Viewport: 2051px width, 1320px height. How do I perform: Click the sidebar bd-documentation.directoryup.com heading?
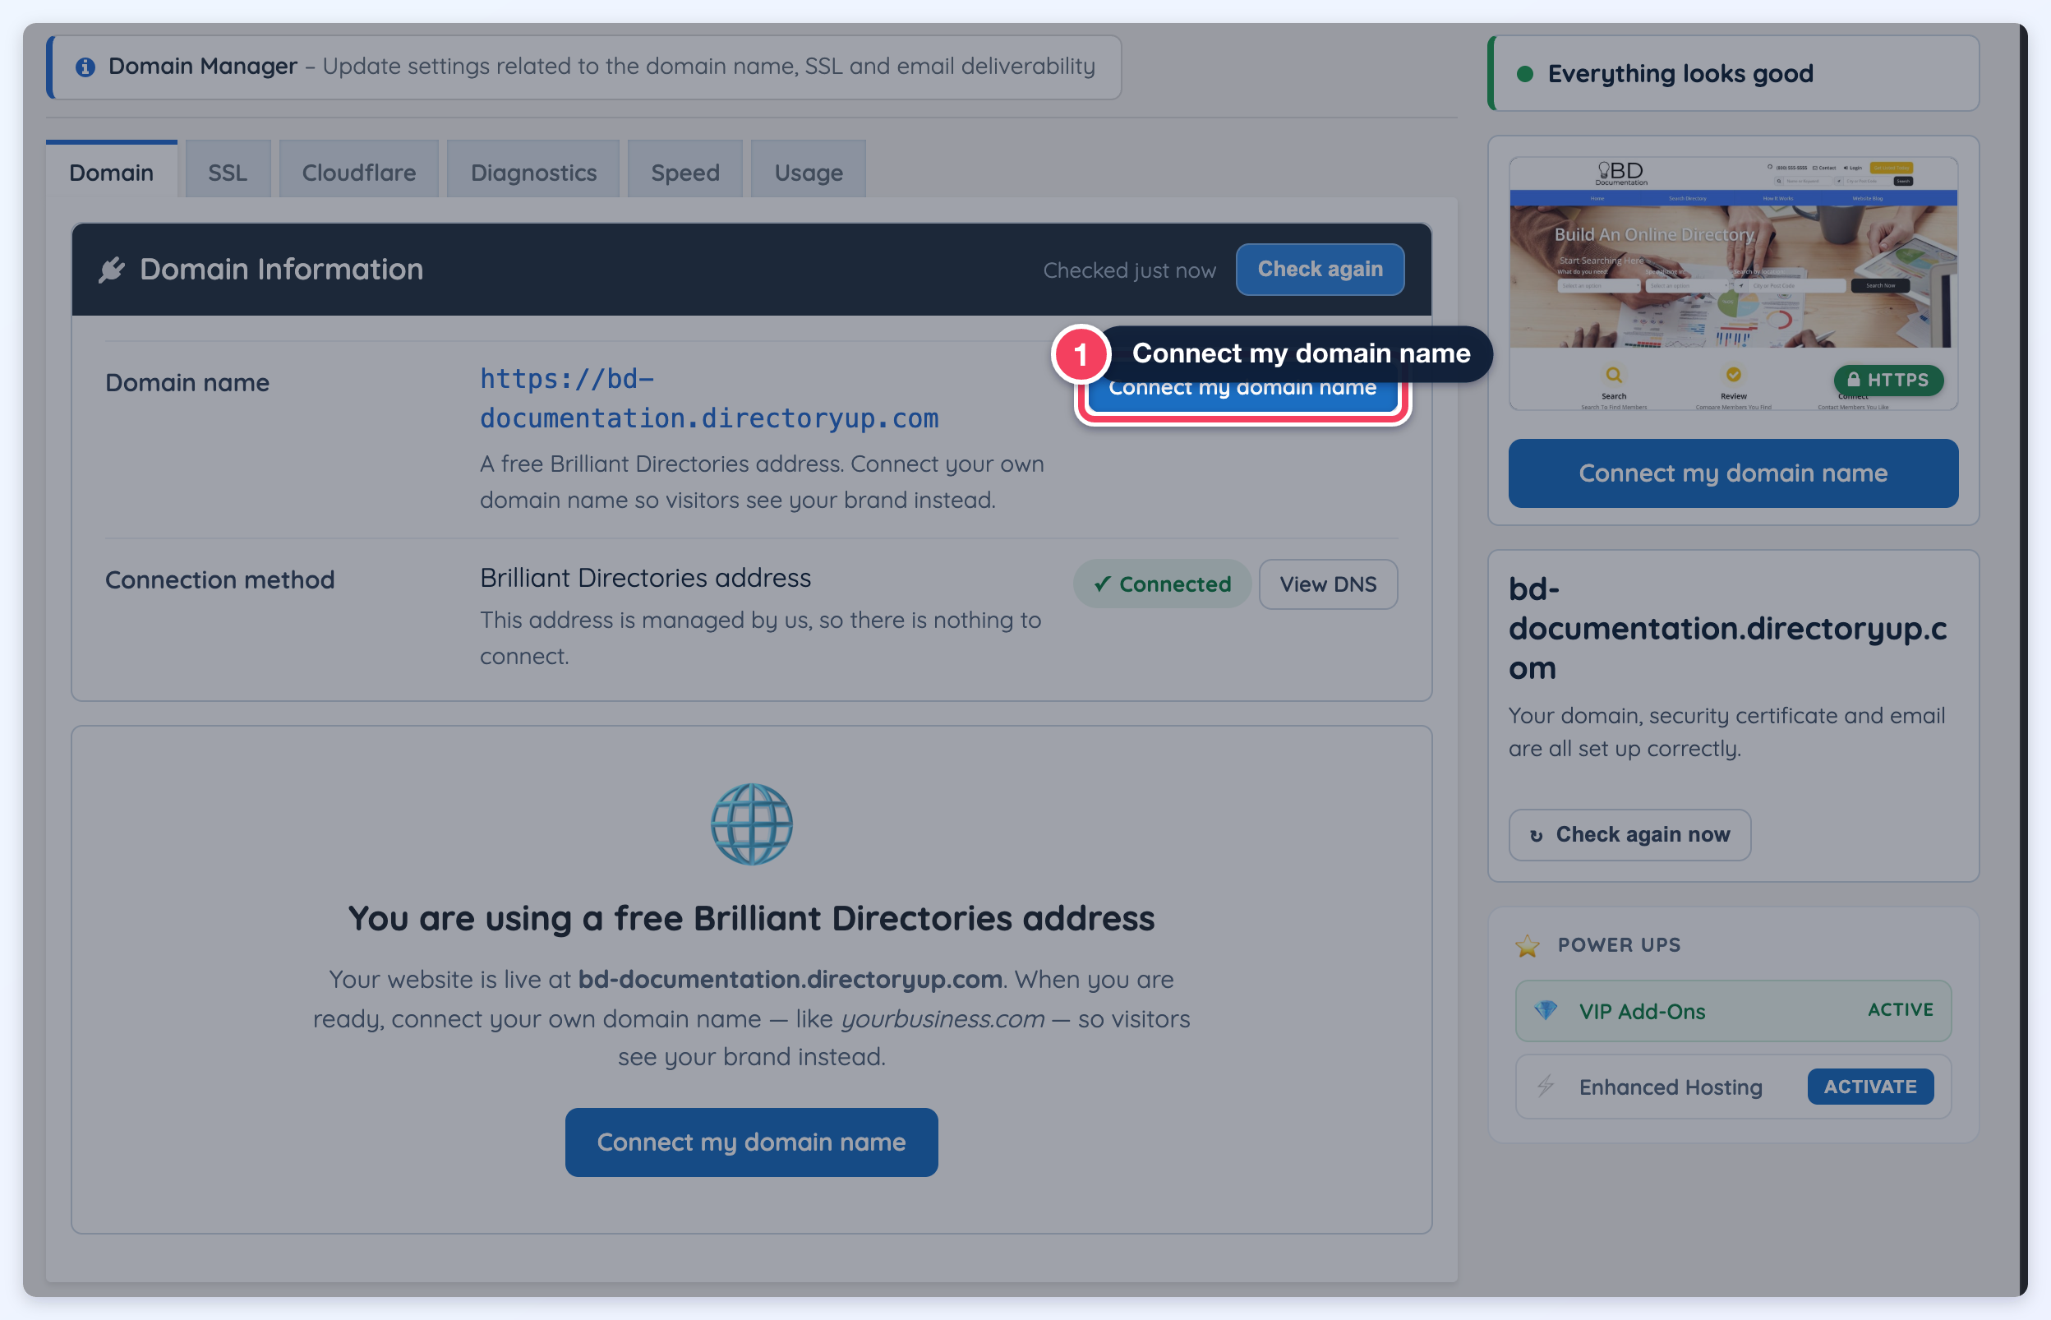coord(1727,628)
